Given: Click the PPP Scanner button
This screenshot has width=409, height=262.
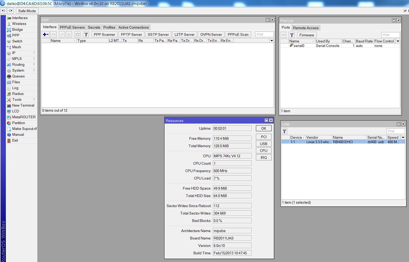Looking at the screenshot, I should [x=104, y=34].
